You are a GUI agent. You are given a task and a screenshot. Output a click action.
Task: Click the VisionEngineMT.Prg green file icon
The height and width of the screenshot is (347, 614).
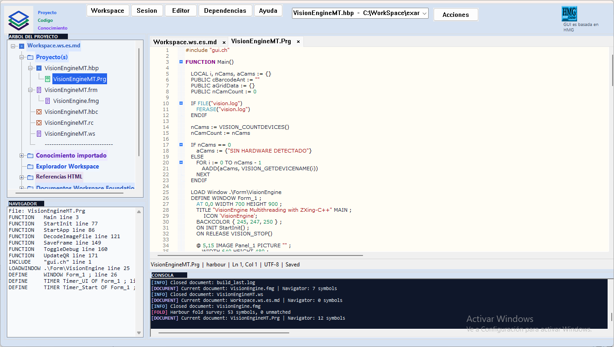(x=47, y=79)
